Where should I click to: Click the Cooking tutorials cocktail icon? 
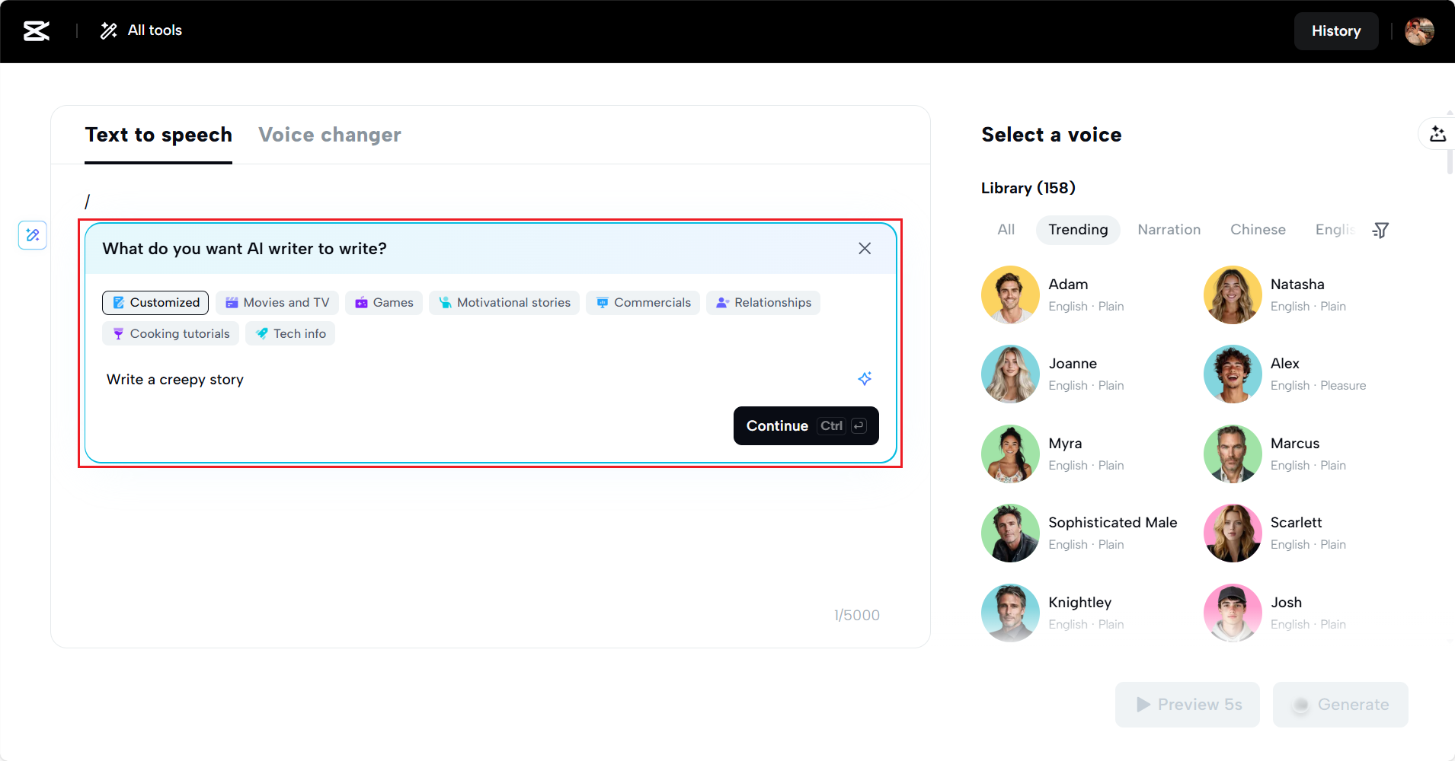click(x=119, y=333)
